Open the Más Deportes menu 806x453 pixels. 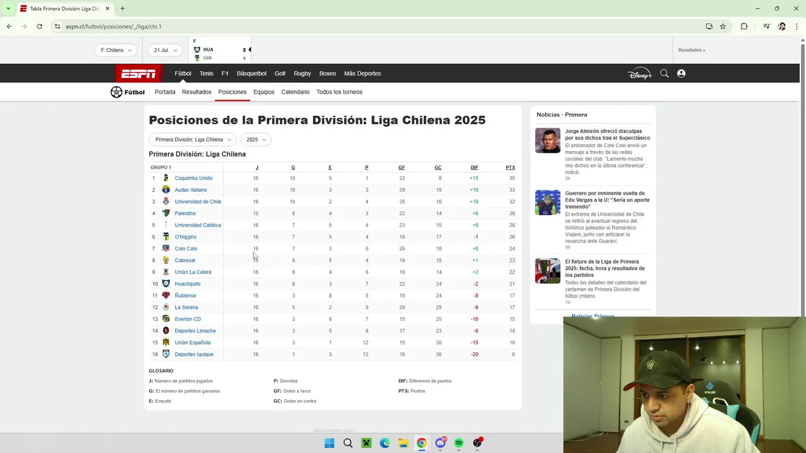coord(363,74)
